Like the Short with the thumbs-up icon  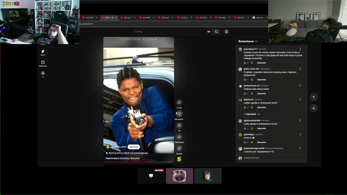coord(179,102)
